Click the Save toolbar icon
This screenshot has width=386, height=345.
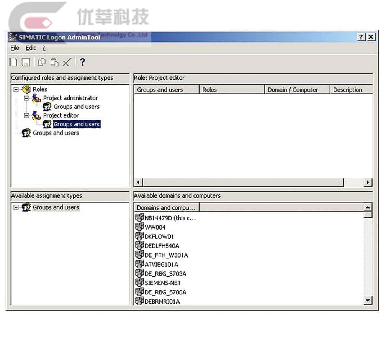26,62
